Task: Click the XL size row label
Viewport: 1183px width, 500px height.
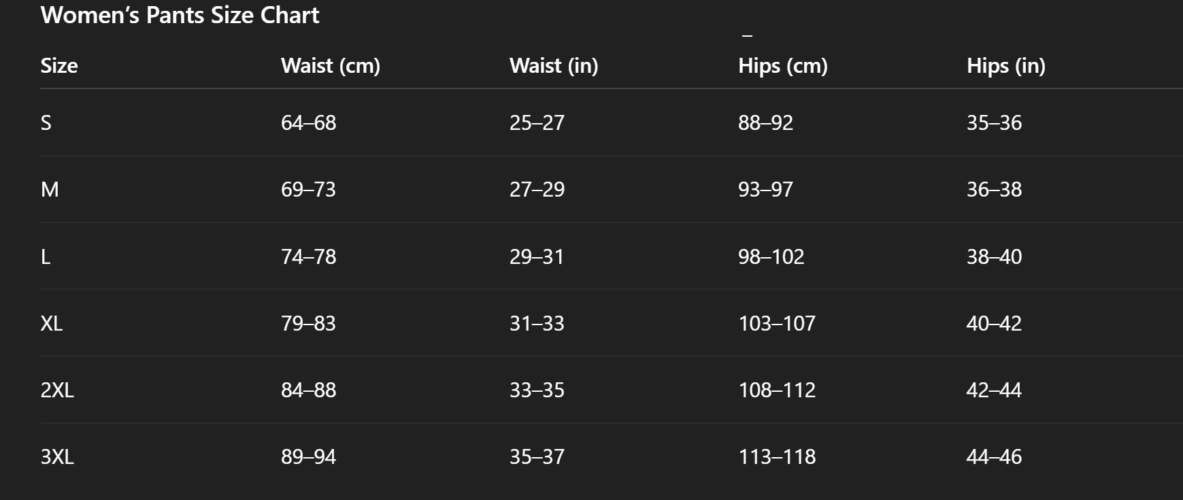Action: coord(52,323)
